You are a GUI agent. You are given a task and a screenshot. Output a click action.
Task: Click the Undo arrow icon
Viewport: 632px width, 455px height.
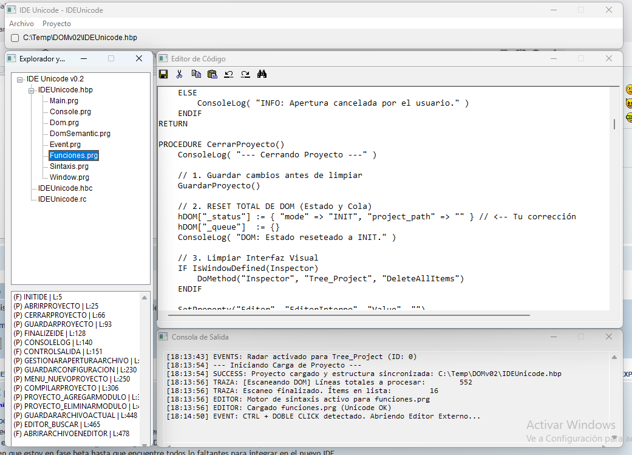229,74
